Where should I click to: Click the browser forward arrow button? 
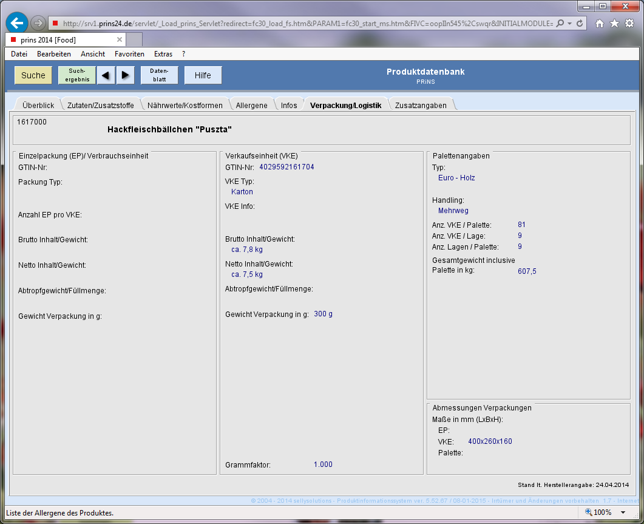38,23
